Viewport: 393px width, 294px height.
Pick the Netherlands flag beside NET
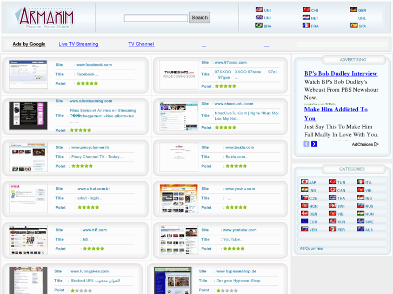pos(307,17)
